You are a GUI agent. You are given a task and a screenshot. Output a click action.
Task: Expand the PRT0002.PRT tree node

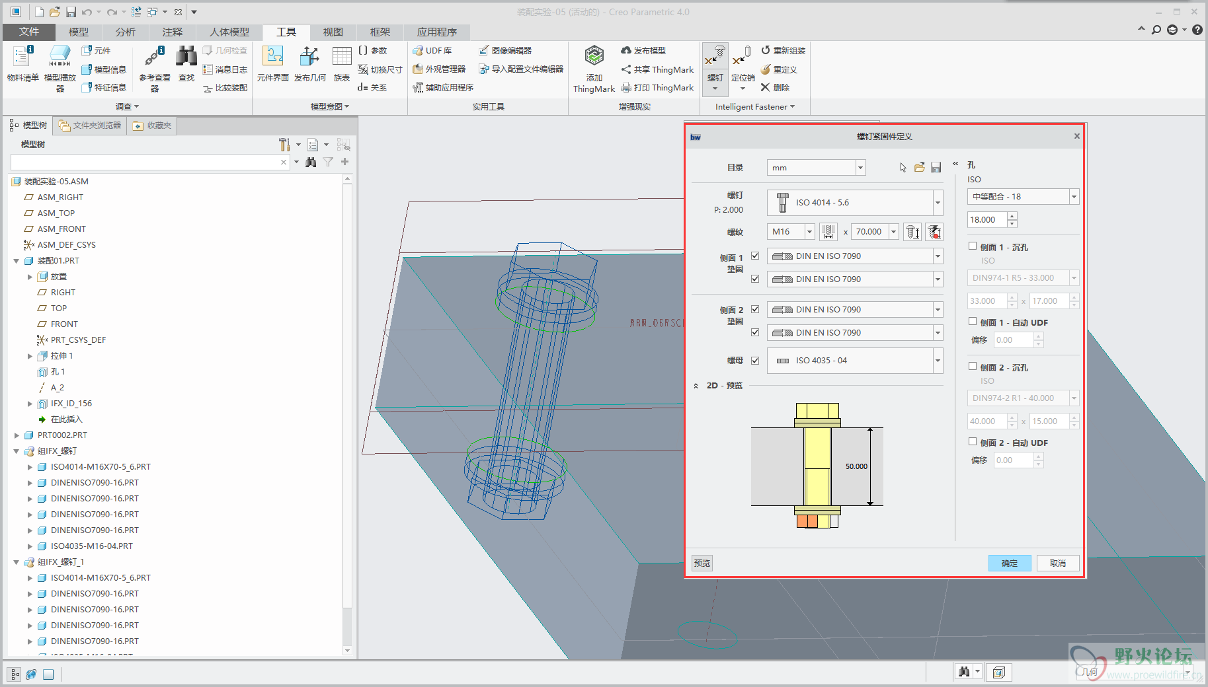point(17,435)
